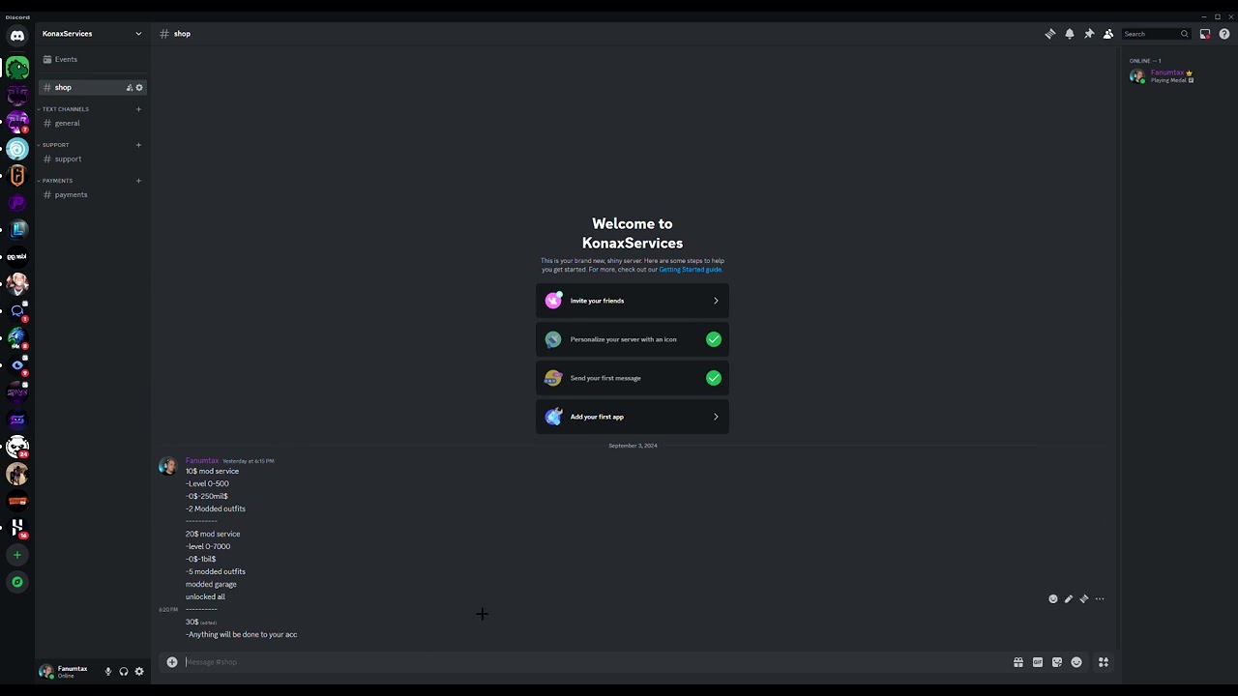This screenshot has height=696, width=1238.
Task: Click Send your first message card
Action: [x=633, y=378]
